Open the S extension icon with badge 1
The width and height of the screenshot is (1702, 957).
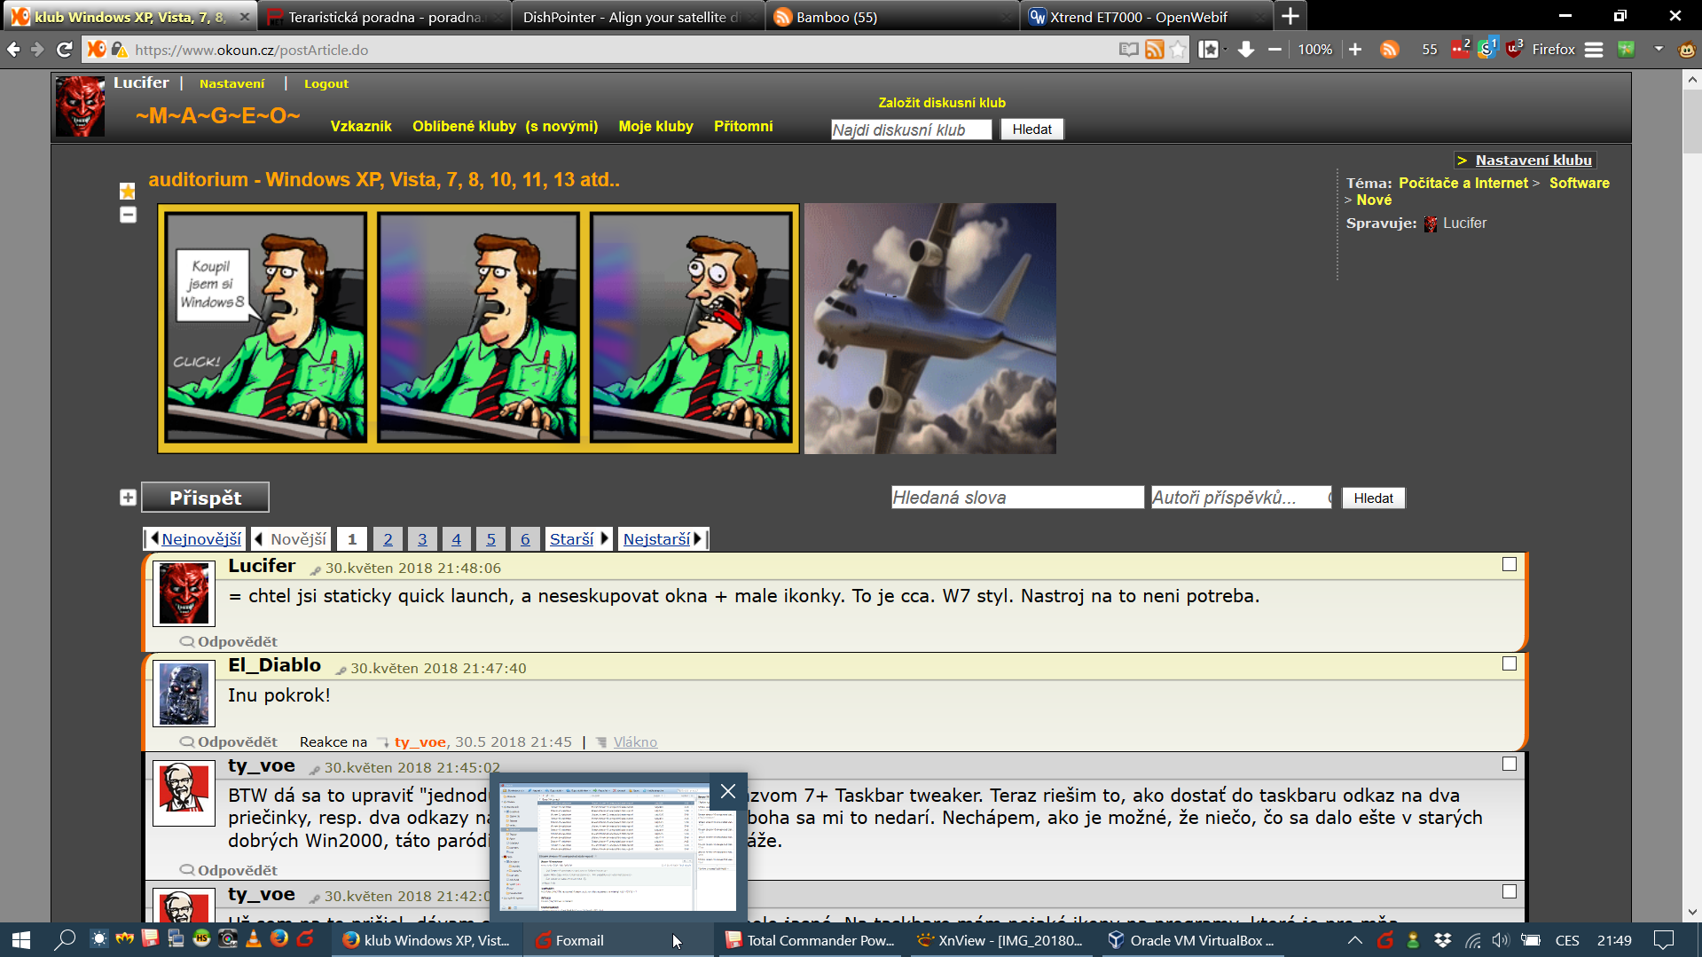1486,50
